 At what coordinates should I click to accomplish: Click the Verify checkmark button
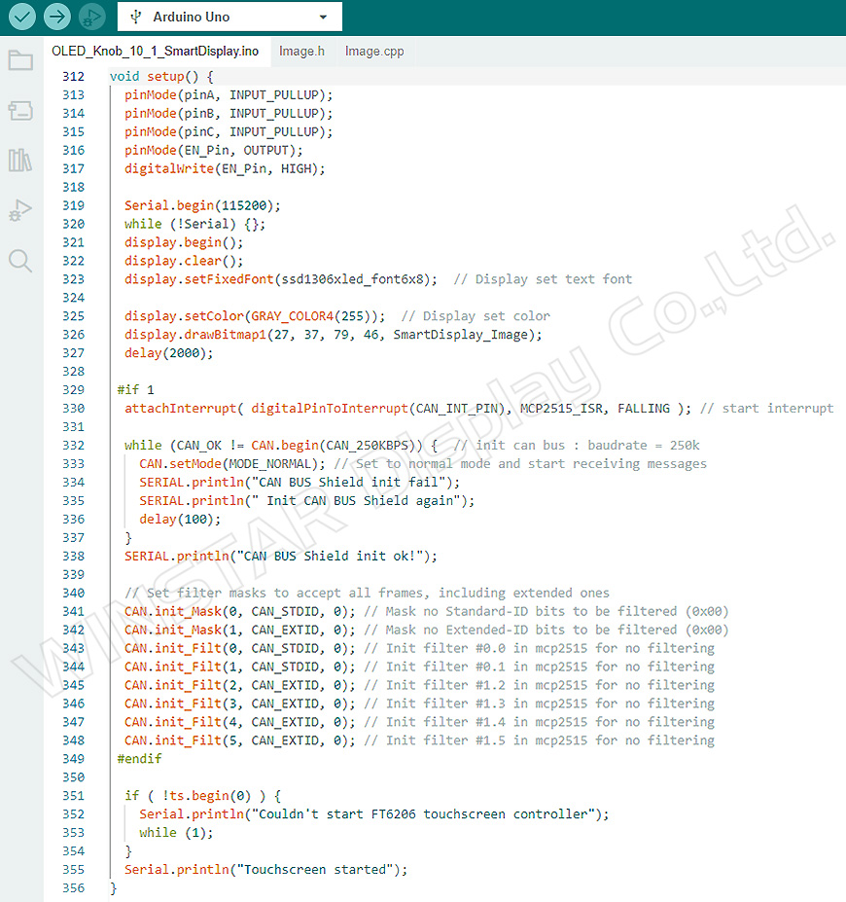[x=21, y=17]
